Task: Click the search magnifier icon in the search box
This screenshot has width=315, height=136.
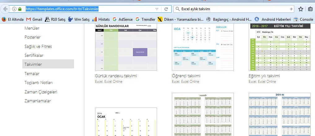Action: pyautogui.click(x=178, y=9)
